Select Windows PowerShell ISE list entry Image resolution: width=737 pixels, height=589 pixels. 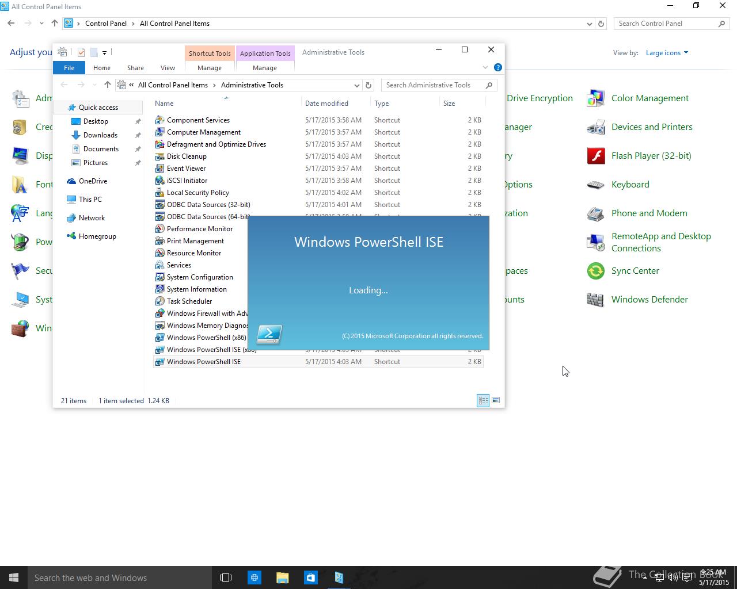click(318, 362)
